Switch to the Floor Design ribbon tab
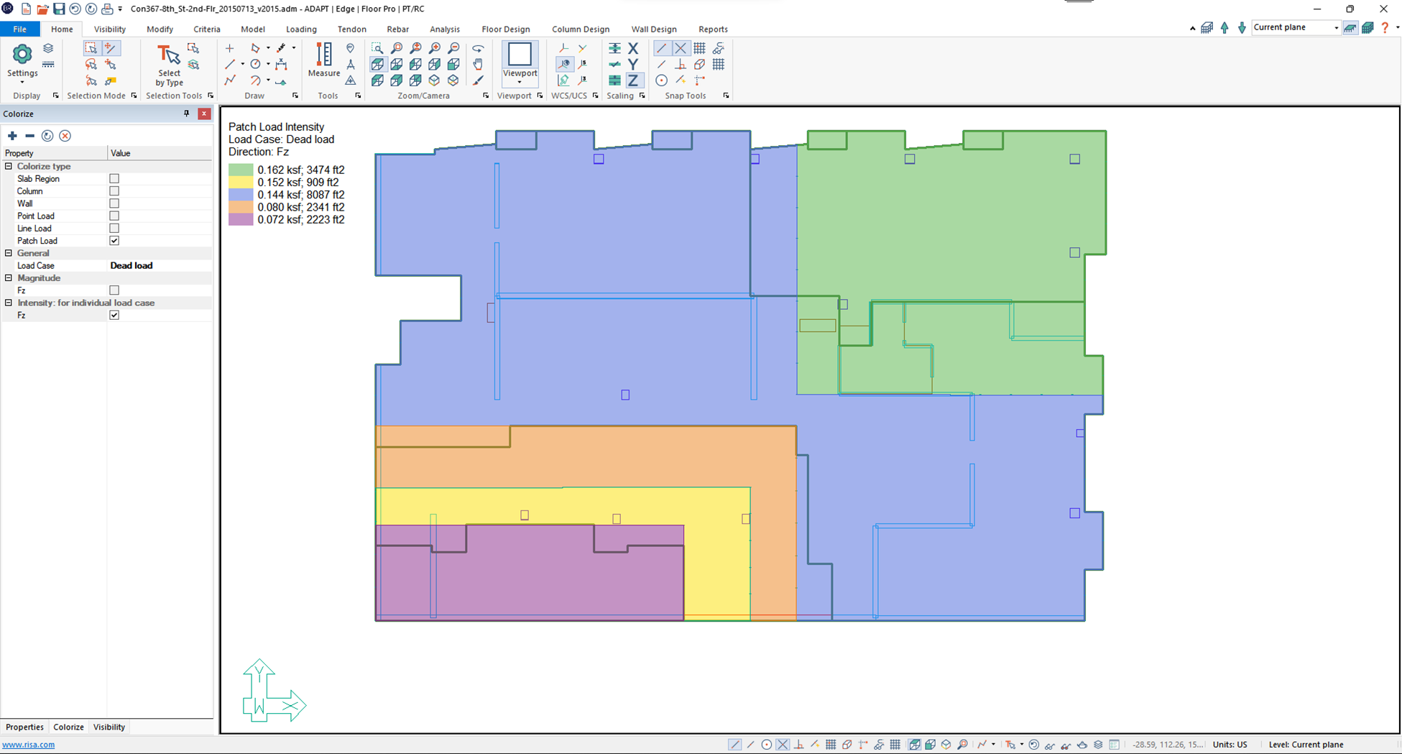 (505, 29)
